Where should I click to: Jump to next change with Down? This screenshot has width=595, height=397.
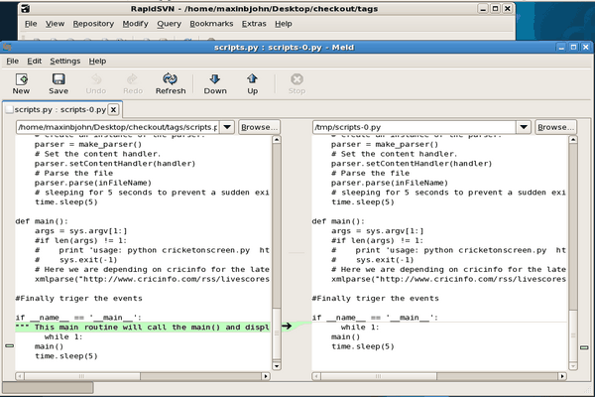coord(215,82)
